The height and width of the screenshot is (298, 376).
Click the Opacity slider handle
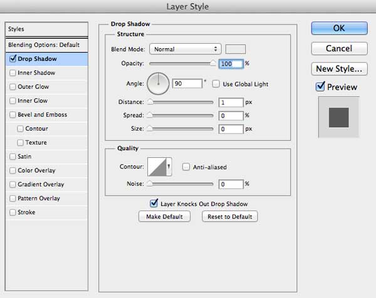click(x=212, y=63)
